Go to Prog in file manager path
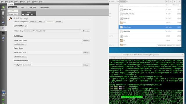Image resolution: width=186 pixels, height=104 pixels. tap(117, 1)
